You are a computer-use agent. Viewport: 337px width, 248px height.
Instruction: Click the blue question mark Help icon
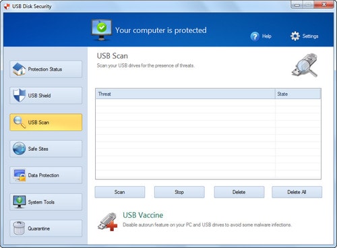[255, 36]
